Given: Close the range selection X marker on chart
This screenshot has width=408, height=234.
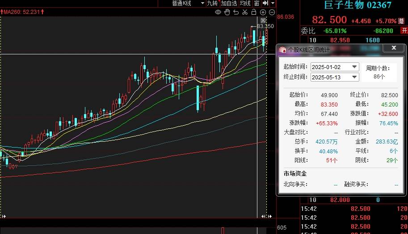Looking at the screenshot, I should [263, 21].
